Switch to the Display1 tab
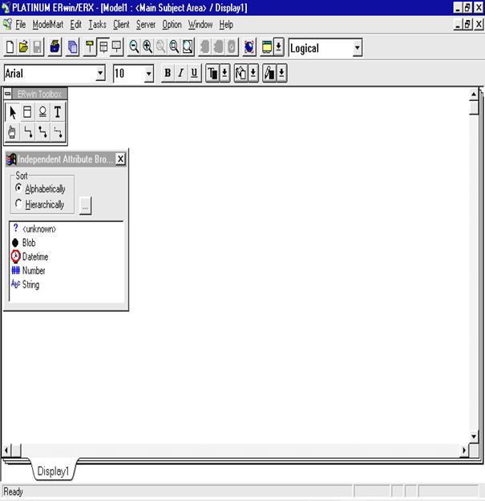 [x=53, y=471]
